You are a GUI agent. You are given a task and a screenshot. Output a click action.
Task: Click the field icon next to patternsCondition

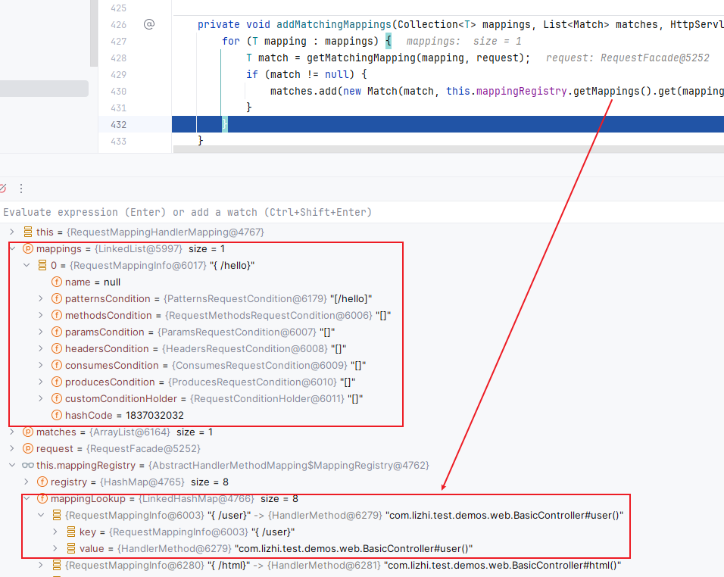coord(56,298)
